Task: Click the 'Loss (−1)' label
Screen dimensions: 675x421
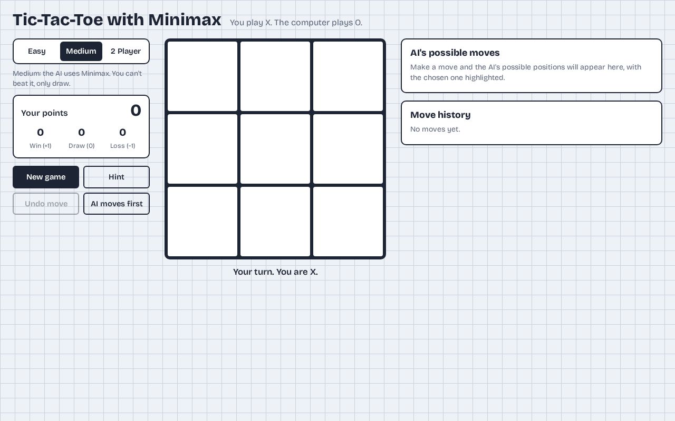Action: point(123,146)
